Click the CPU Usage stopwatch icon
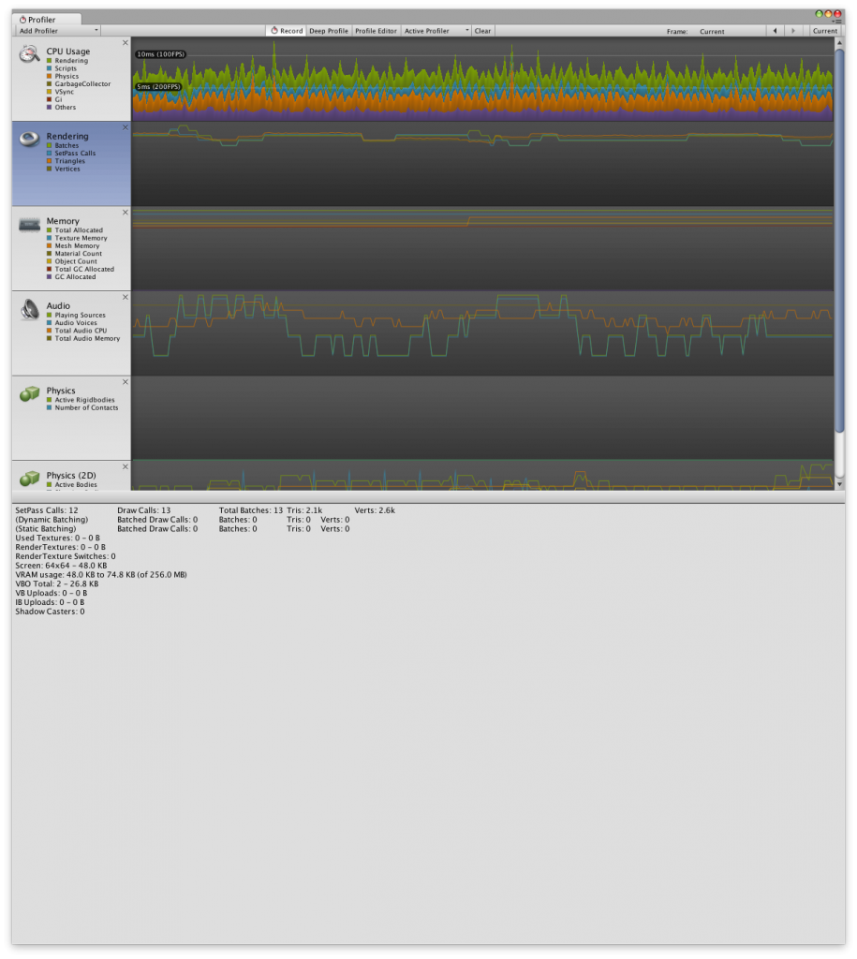This screenshot has height=959, width=857. click(29, 53)
